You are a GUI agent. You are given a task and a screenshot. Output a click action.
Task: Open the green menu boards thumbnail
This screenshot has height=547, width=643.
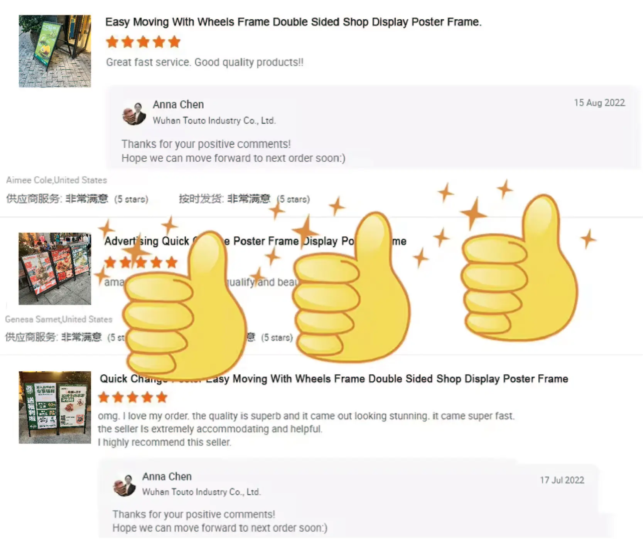[x=55, y=407]
